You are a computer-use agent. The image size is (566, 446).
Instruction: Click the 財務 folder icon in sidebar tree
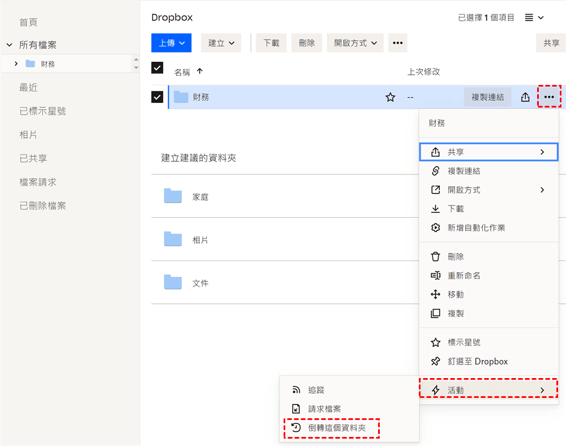pyautogui.click(x=31, y=64)
